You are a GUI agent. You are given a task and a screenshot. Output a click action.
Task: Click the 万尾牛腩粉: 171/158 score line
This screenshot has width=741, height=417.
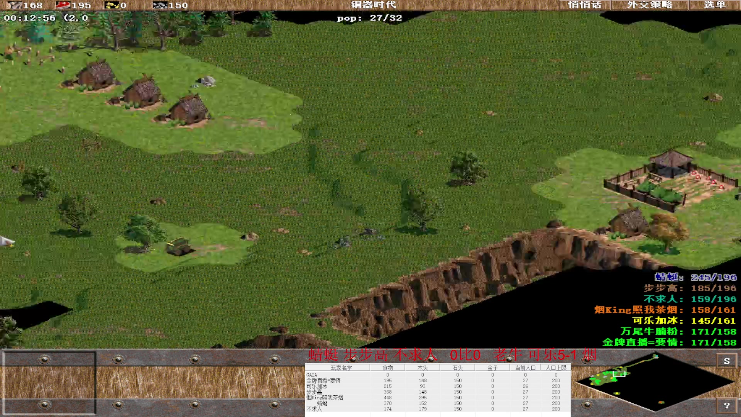pos(679,331)
